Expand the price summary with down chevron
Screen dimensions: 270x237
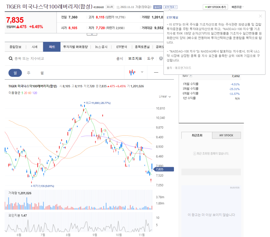tap(92, 34)
